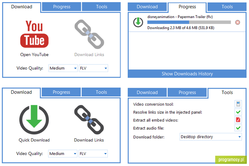Viewport: 249px width, 166px height.
Task: Click the 'Extract audio file:' label
Action: (148, 128)
